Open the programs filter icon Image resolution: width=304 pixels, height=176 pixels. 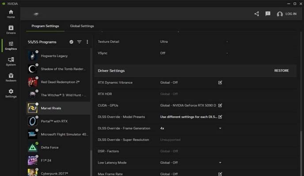79,42
